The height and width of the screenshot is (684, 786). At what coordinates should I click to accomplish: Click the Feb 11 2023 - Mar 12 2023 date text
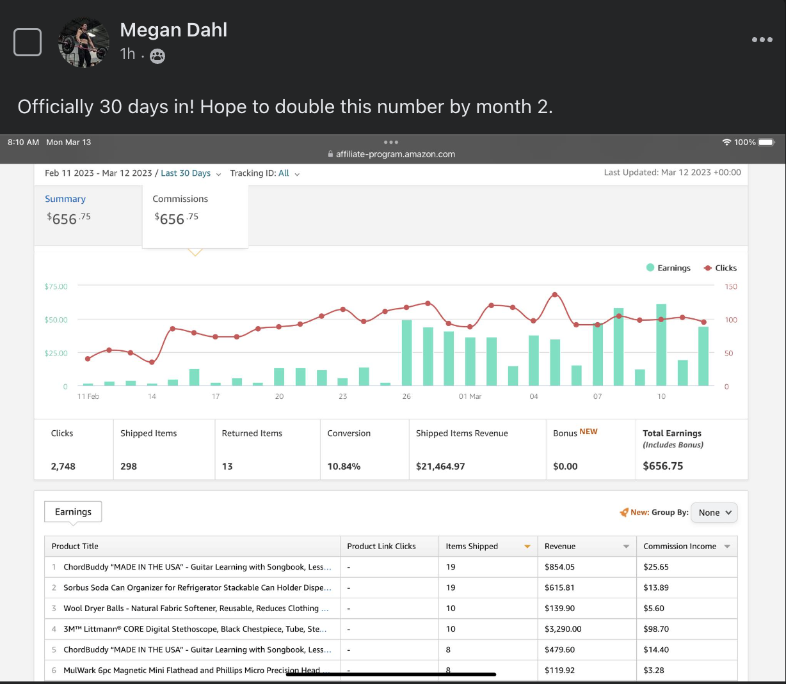click(x=99, y=173)
